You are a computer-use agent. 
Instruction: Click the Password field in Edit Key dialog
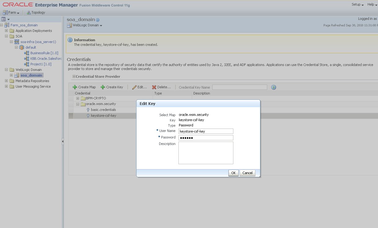(x=205, y=137)
